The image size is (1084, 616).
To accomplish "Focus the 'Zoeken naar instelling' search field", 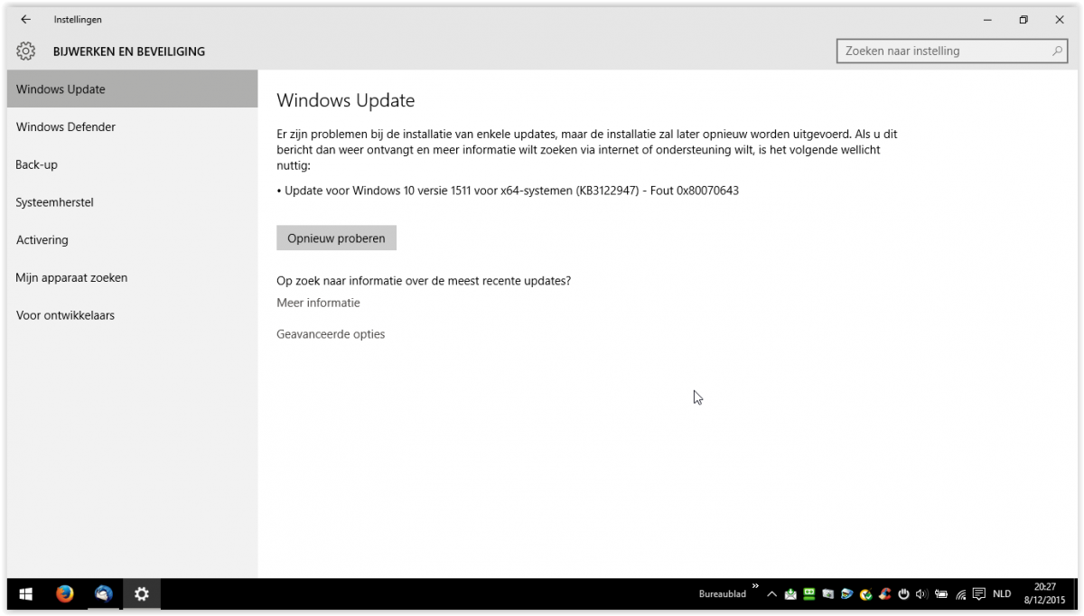I will (953, 51).
